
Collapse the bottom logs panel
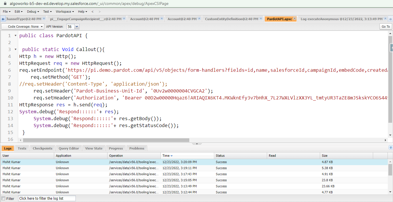pyautogui.click(x=391, y=148)
